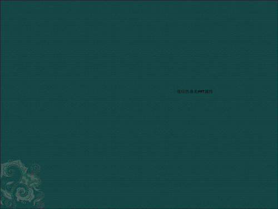Click the leaf petal at ornament's lower left
Screen dimensions: 278x209
[7, 195]
